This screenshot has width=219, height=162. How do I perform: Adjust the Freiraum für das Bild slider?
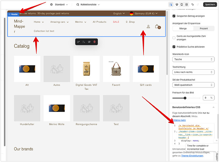coord(185,98)
